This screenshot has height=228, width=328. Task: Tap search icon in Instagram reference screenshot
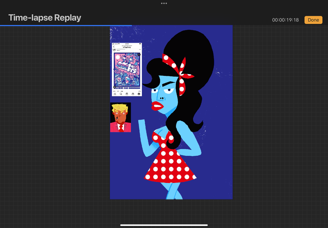121,94
